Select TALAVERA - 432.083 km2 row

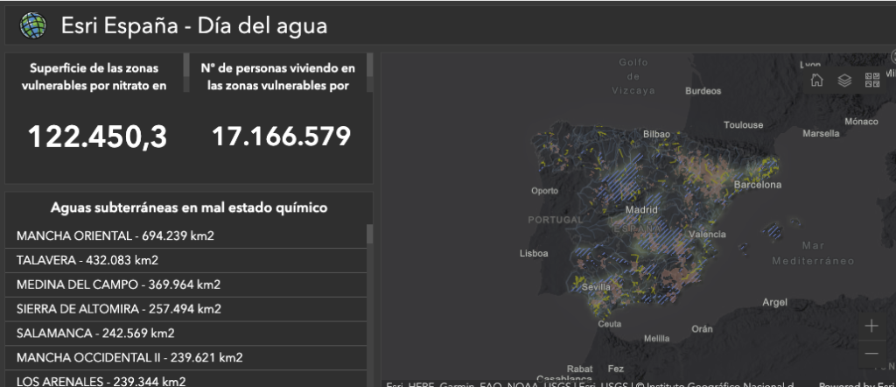[x=185, y=260]
